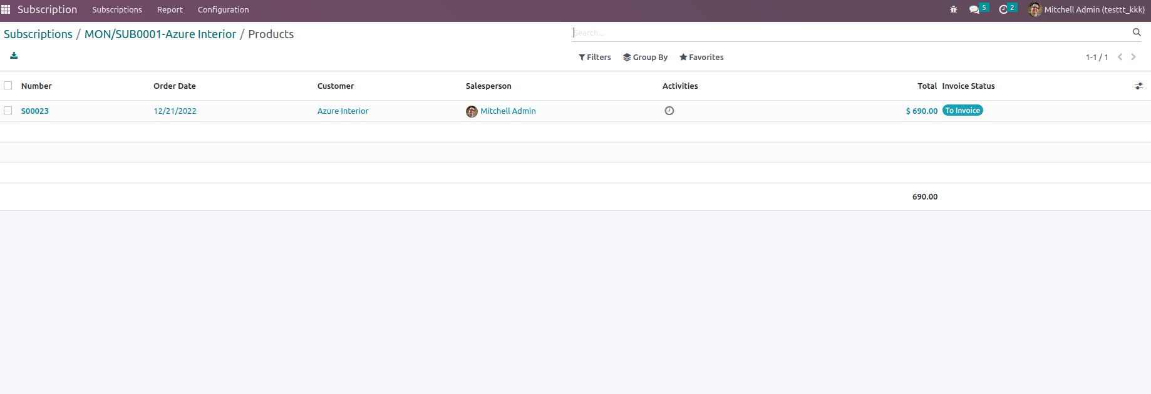Image resolution: width=1151 pixels, height=394 pixels.
Task: Open the Subscriptions menu
Action: click(117, 9)
